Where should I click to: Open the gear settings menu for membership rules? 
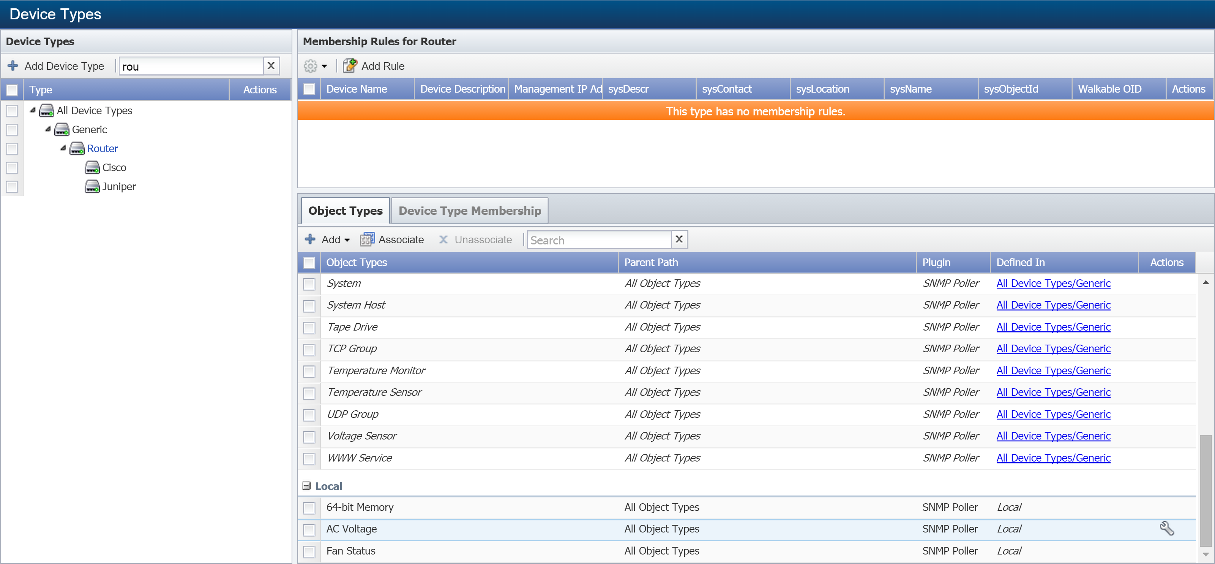click(310, 66)
